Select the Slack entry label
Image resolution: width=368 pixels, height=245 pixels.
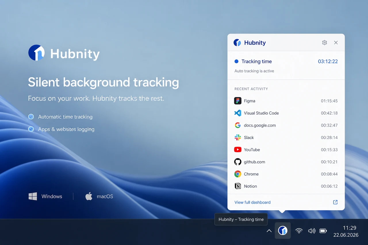(249, 137)
